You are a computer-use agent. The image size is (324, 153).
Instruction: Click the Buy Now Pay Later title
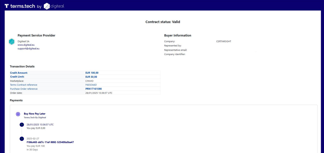coord(35,114)
